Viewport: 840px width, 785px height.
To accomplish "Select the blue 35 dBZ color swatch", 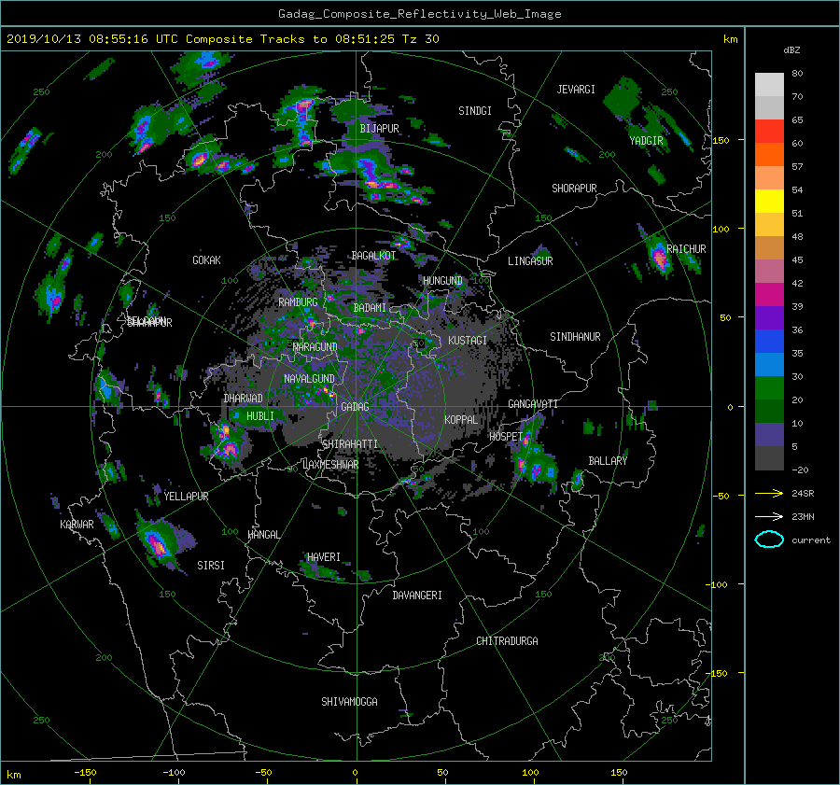I will [x=769, y=342].
